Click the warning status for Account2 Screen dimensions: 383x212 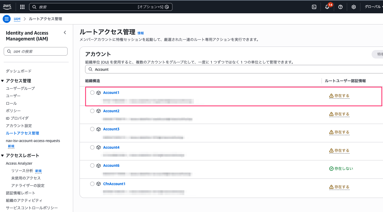click(339, 114)
